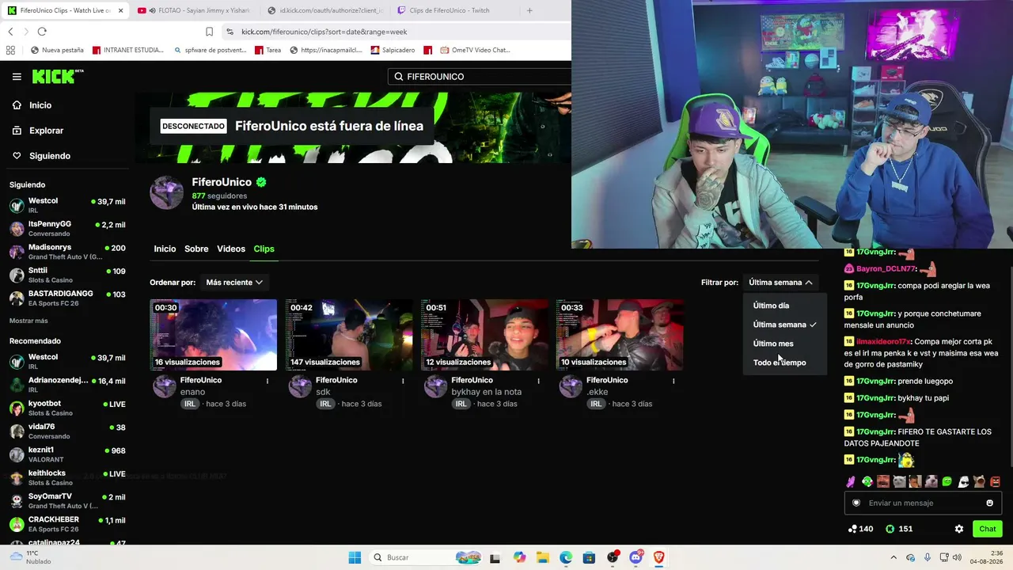The height and width of the screenshot is (570, 1013).
Task: Send the angry red face emote
Action: [995, 481]
